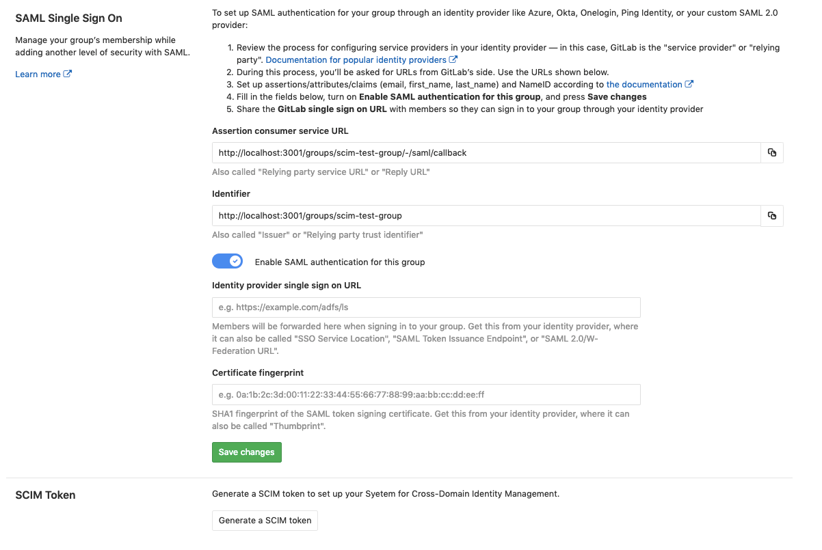Image resolution: width=822 pixels, height=550 pixels.
Task: Click the Identifier URL text field
Action: [x=486, y=216]
